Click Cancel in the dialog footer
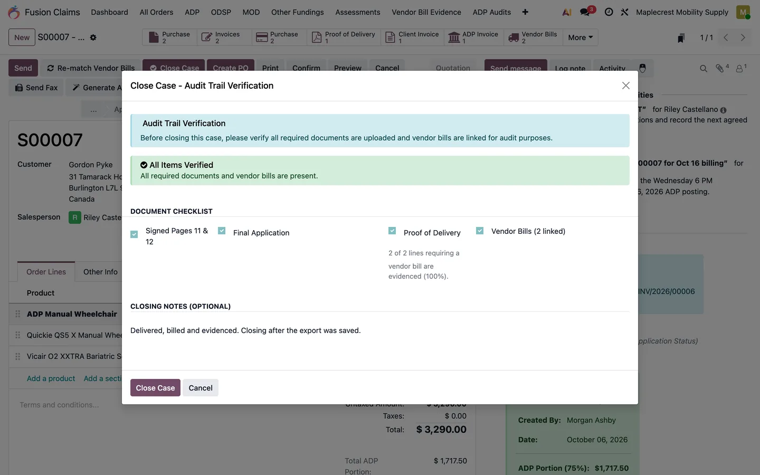Viewport: 760px width, 475px height. (x=201, y=388)
